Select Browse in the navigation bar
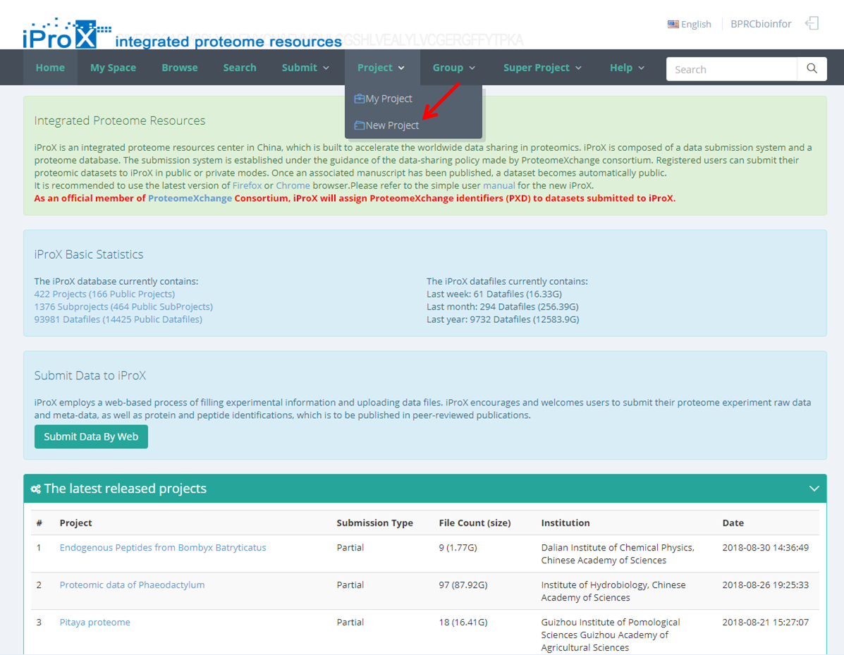This screenshot has width=844, height=655. [x=180, y=68]
